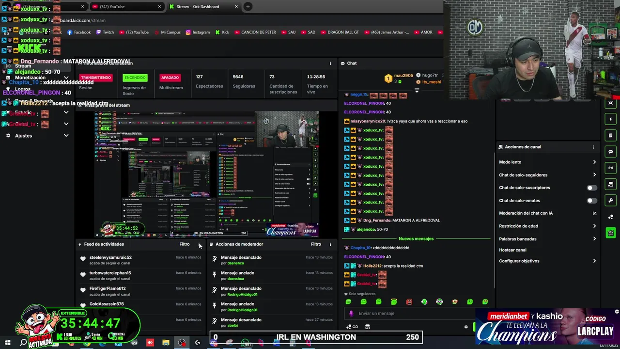
Task: Click the channel points icon below message box
Action: [x=352, y=327]
